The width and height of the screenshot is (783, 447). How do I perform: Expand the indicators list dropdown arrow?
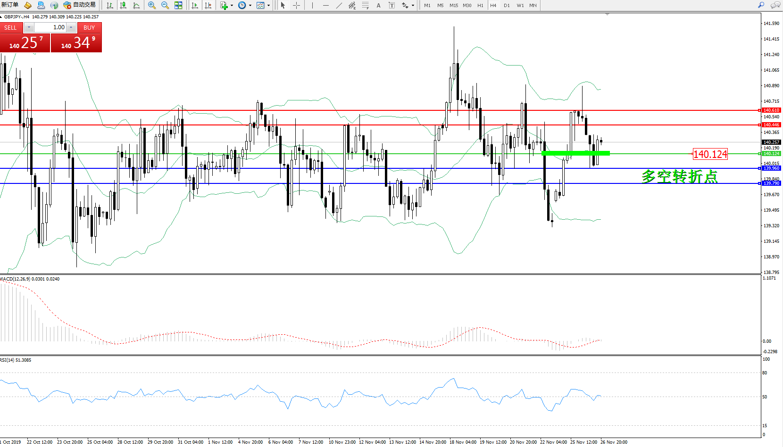[x=232, y=6]
